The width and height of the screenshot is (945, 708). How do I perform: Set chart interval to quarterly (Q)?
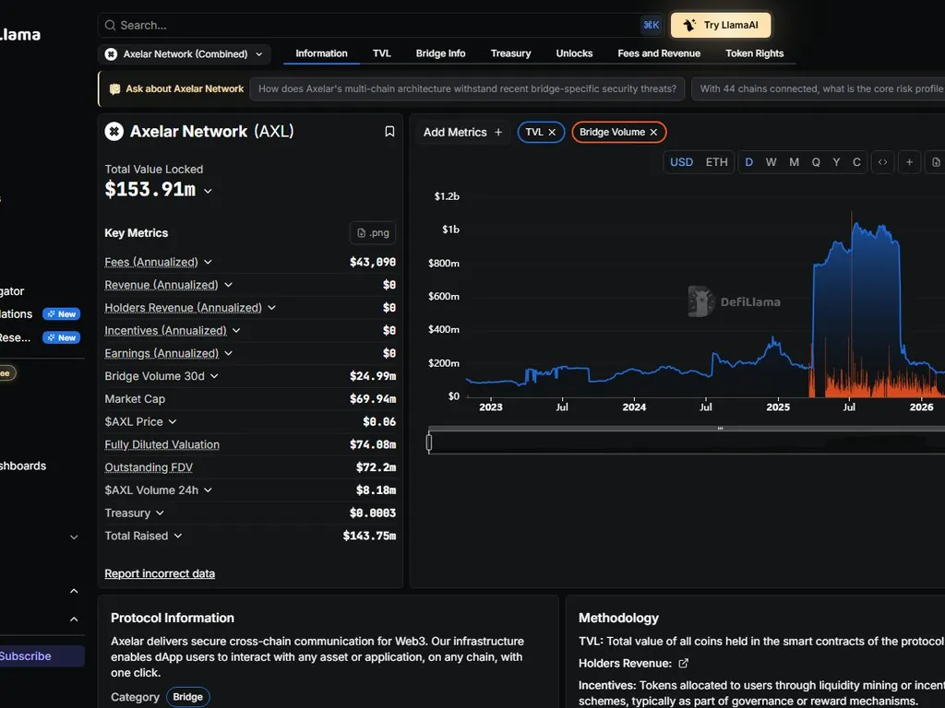pyautogui.click(x=816, y=162)
